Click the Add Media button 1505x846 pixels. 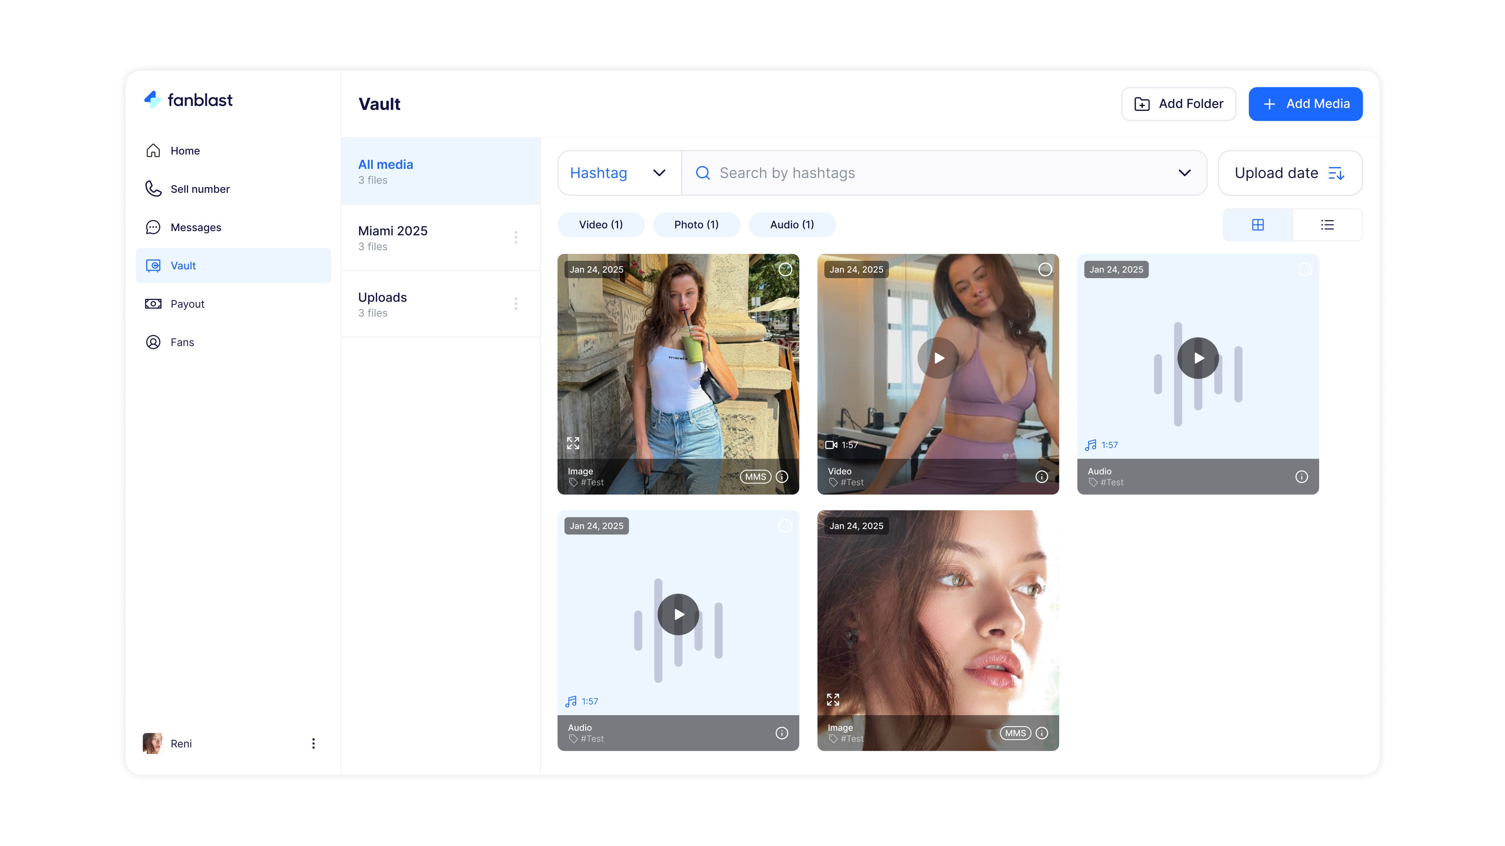[x=1305, y=103]
